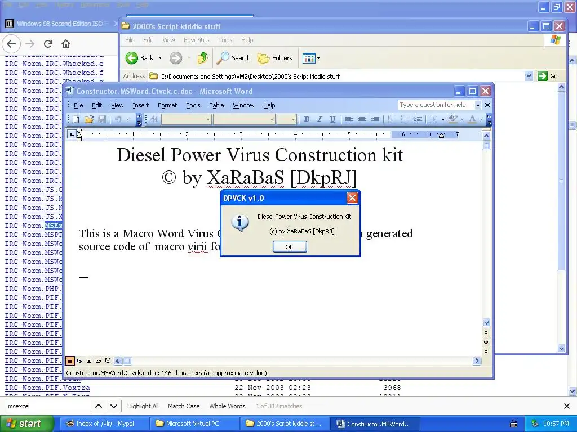Switch to Print Layout view
This screenshot has height=432, width=577.
(88, 361)
